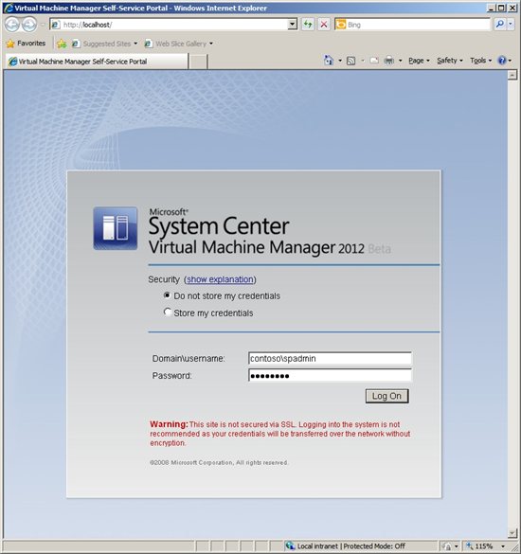Screen dimensions: 521x554
Task: Select Do not store my credentials
Action: tap(167, 295)
